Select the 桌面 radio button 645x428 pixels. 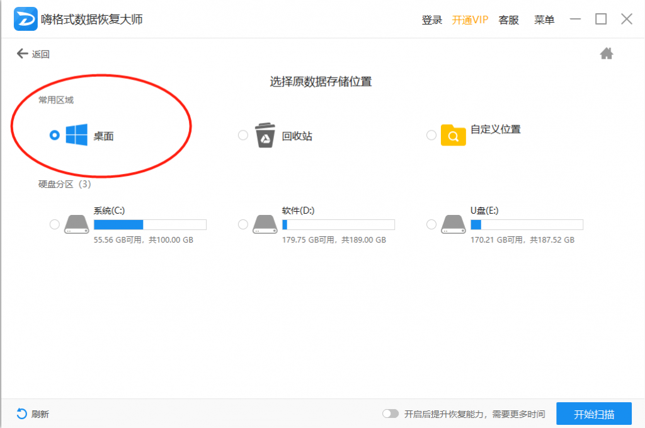tap(54, 135)
